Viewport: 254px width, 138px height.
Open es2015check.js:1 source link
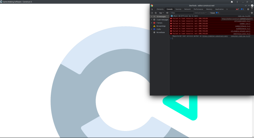point(243,28)
